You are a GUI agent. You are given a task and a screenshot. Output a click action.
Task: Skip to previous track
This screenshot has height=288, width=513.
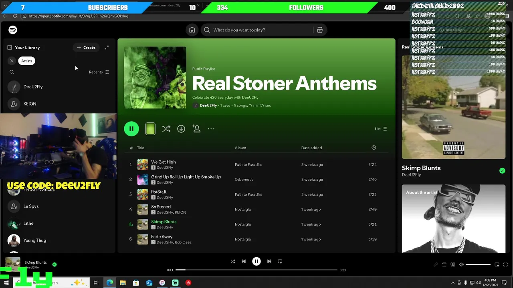[x=244, y=261]
